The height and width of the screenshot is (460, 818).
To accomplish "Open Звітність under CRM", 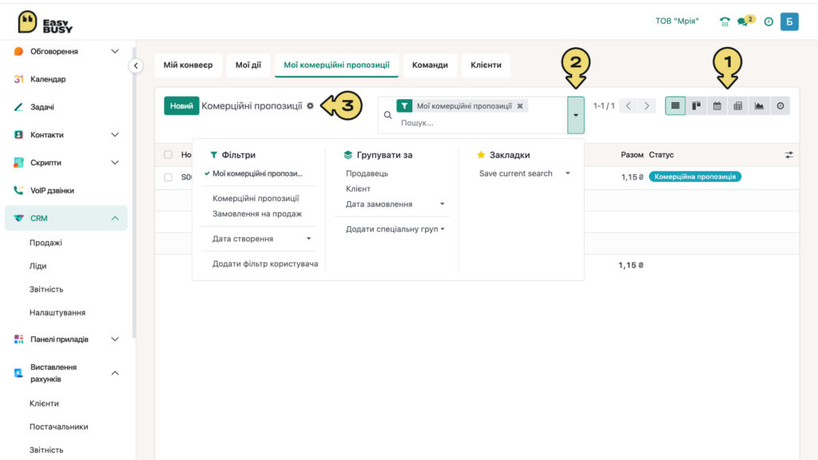I will pyautogui.click(x=46, y=289).
